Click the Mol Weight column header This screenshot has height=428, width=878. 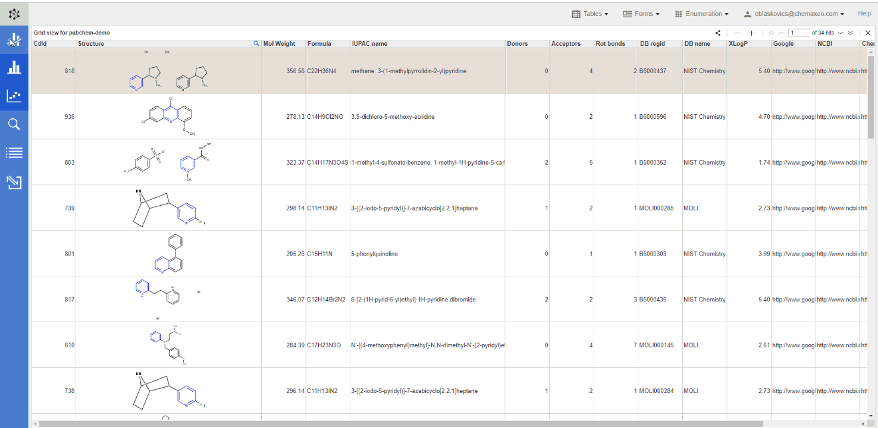[x=280, y=43]
